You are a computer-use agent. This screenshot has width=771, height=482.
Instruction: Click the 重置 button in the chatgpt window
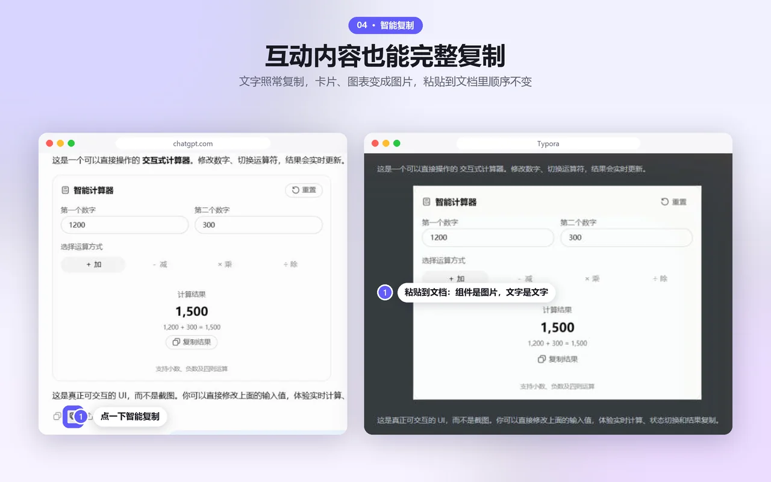point(304,190)
